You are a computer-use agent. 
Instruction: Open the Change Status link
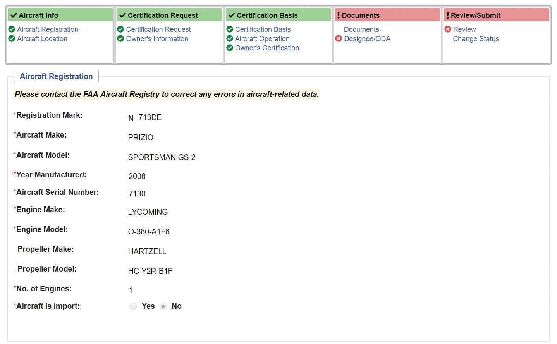[x=476, y=39]
